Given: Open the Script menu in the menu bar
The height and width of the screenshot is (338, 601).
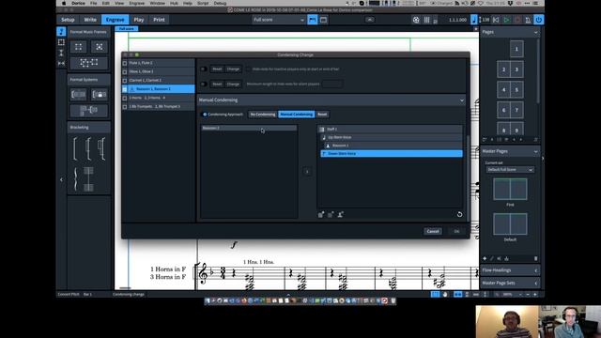Looking at the screenshot, I should click(203, 3).
